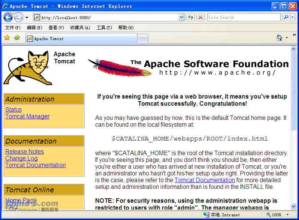This screenshot has height=220, width=299.
Task: Click the scrollbar up arrow
Action: point(294,49)
